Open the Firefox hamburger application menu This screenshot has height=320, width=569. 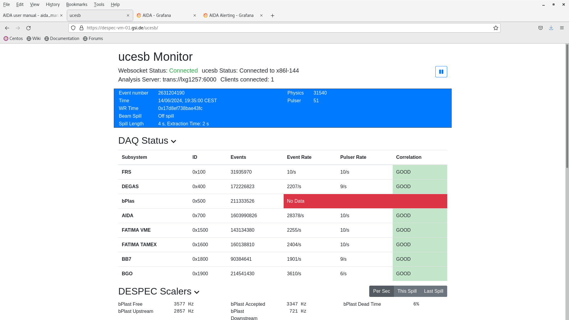pos(562,28)
